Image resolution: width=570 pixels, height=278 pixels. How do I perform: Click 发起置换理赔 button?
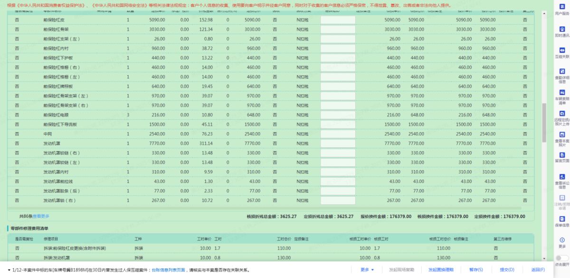(x=440, y=270)
